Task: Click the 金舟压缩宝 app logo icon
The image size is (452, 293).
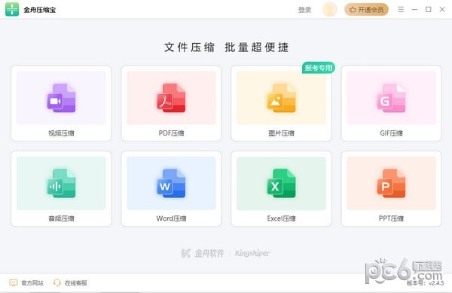Action: click(x=12, y=10)
